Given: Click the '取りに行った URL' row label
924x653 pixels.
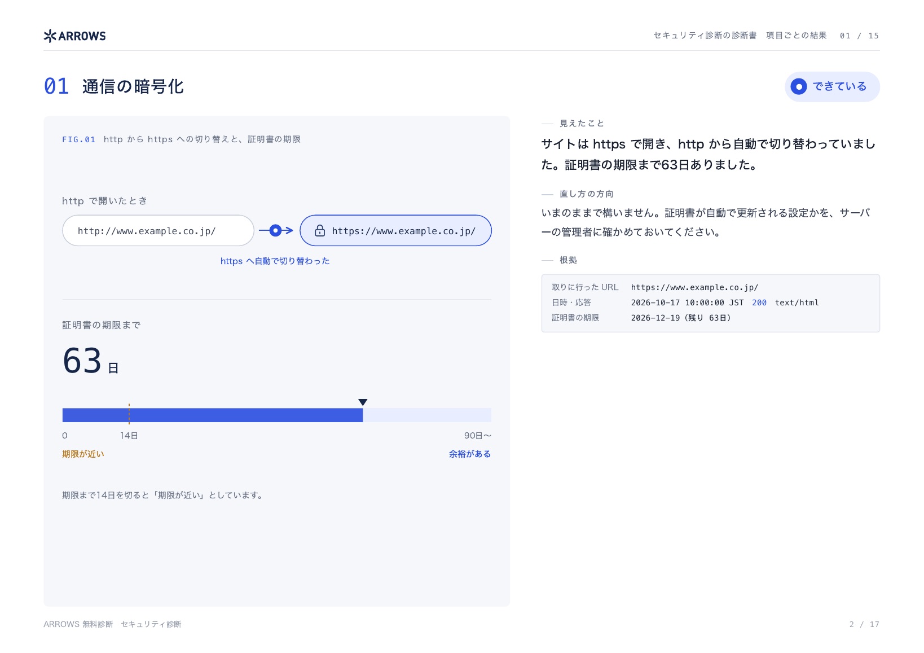Looking at the screenshot, I should [x=585, y=287].
